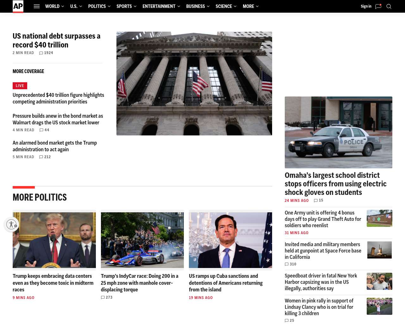Screen dimensions: 405x324
Task: Open the Science section
Action: coord(224,6)
